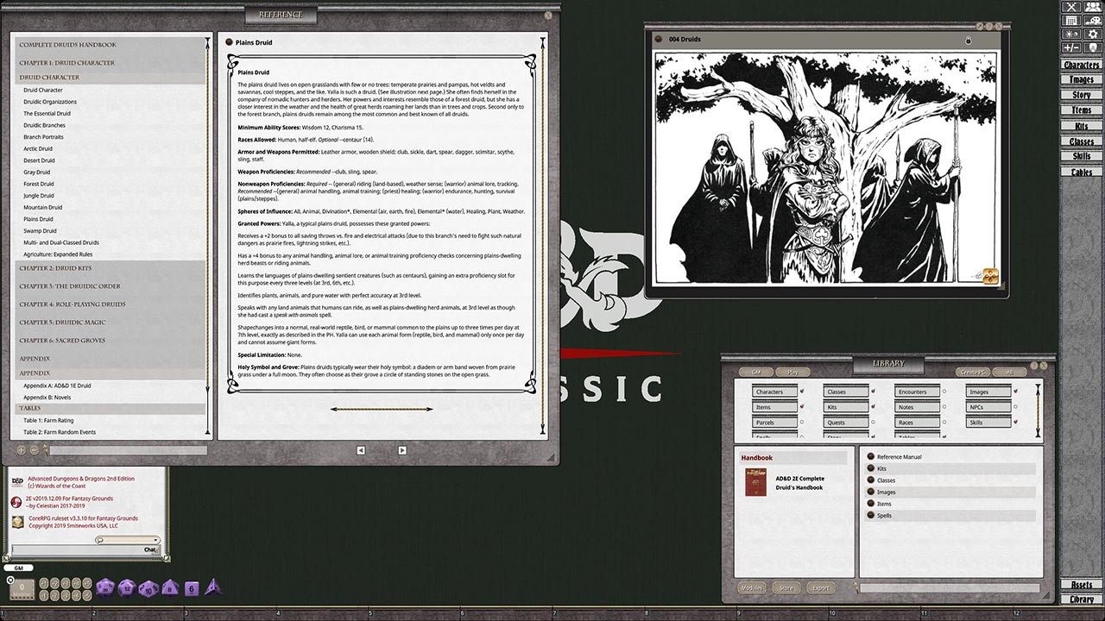Viewport: 1105px width, 621px height.
Task: Enable the Encounters checkbox in the Library window
Action: coord(944,392)
